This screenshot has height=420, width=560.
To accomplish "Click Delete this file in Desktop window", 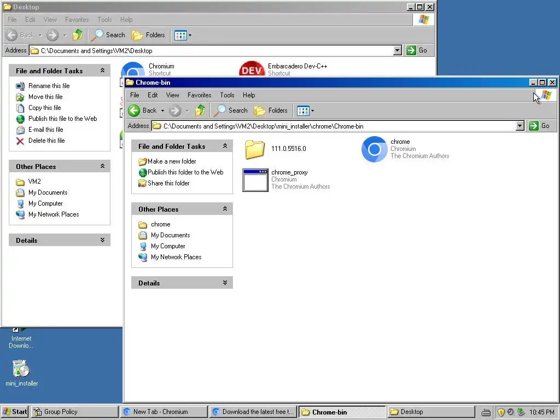I will (46, 141).
